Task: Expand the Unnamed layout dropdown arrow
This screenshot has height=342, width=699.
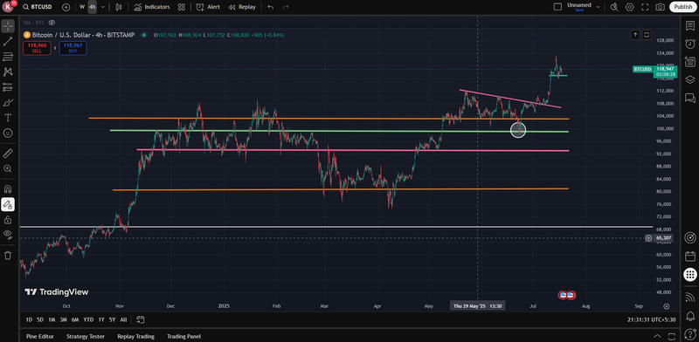Action: 599,7
